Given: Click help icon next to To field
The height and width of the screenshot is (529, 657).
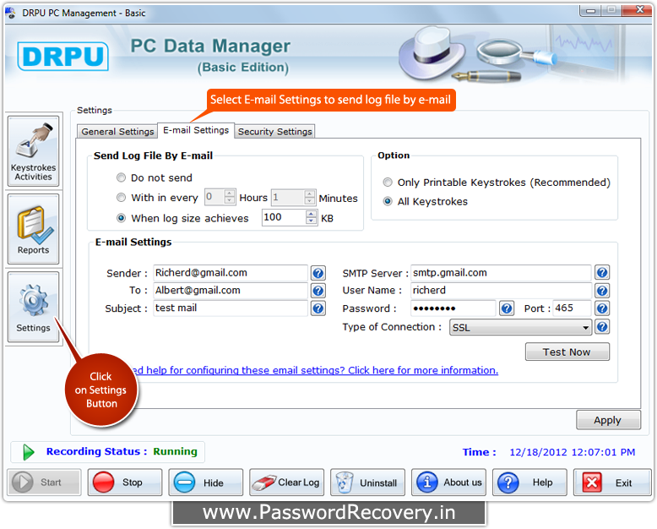Looking at the screenshot, I should pos(318,291).
